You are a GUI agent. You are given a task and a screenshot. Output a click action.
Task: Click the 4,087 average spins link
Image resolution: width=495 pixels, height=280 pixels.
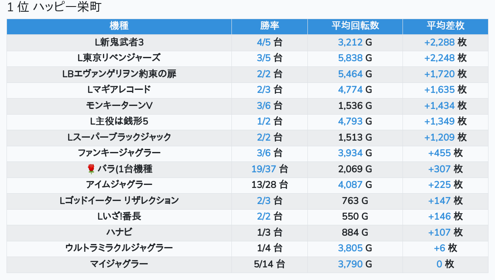point(350,184)
